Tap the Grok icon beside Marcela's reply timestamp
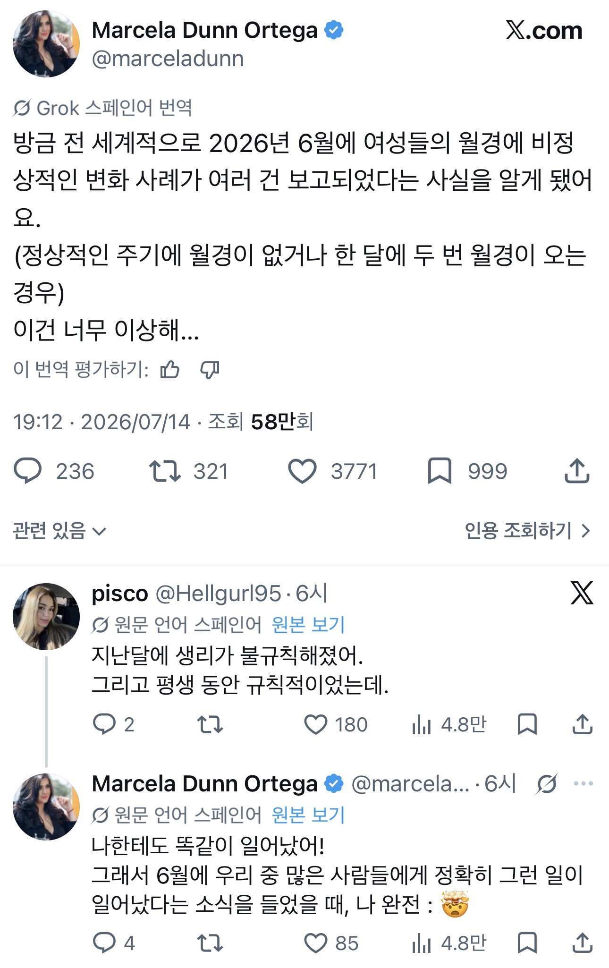Screen dimensions: 609x968 click(x=547, y=784)
